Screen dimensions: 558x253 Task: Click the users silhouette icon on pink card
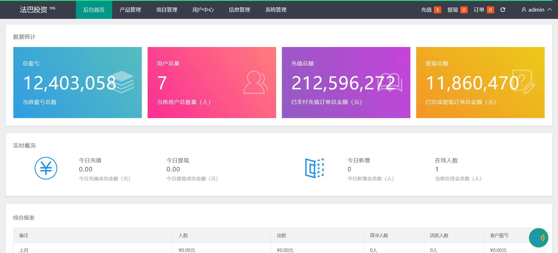(255, 83)
